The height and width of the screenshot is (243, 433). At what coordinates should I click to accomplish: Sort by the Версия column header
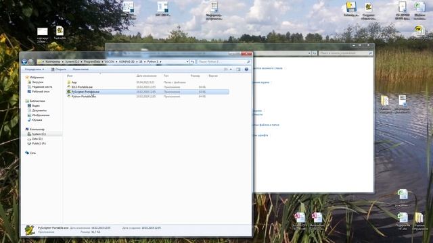(x=213, y=76)
